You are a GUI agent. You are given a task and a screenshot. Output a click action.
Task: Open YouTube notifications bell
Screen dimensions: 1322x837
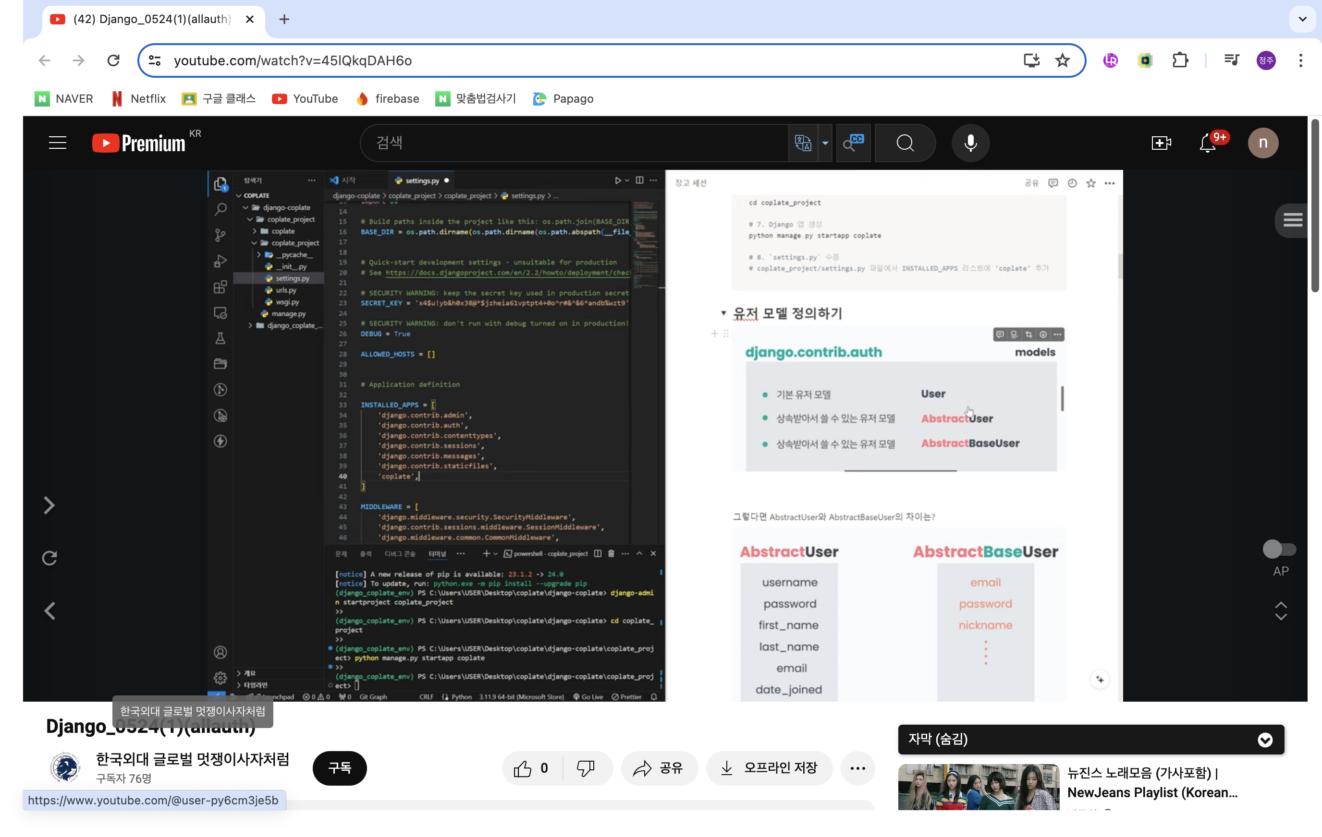(x=1207, y=143)
